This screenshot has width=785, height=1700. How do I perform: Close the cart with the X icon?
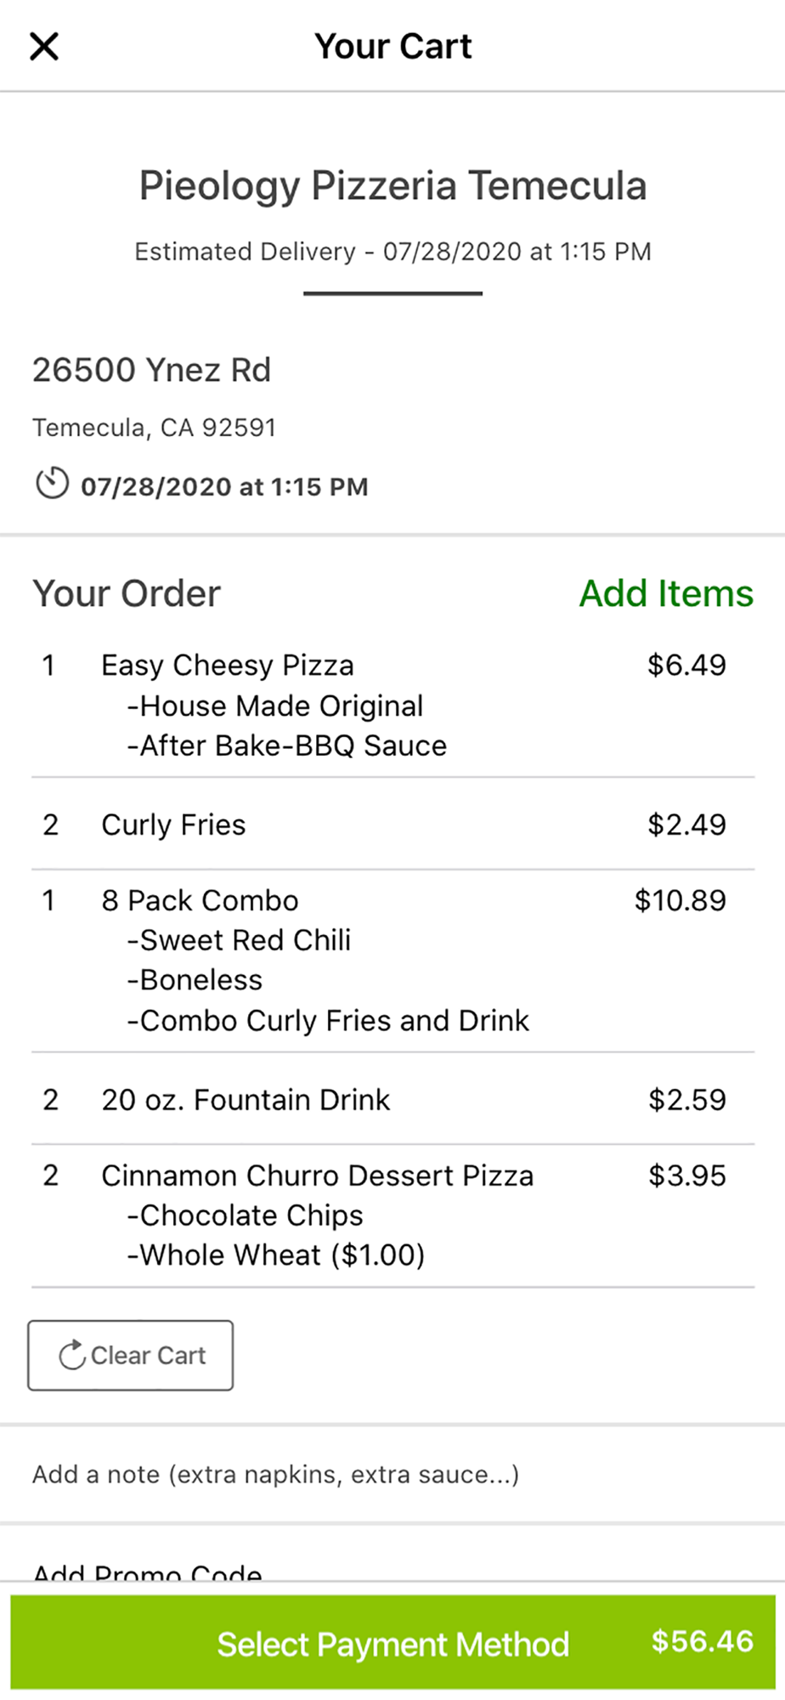tap(44, 46)
